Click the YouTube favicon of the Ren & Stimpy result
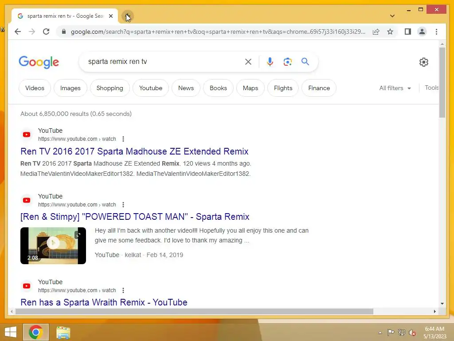454x341 pixels. click(27, 200)
